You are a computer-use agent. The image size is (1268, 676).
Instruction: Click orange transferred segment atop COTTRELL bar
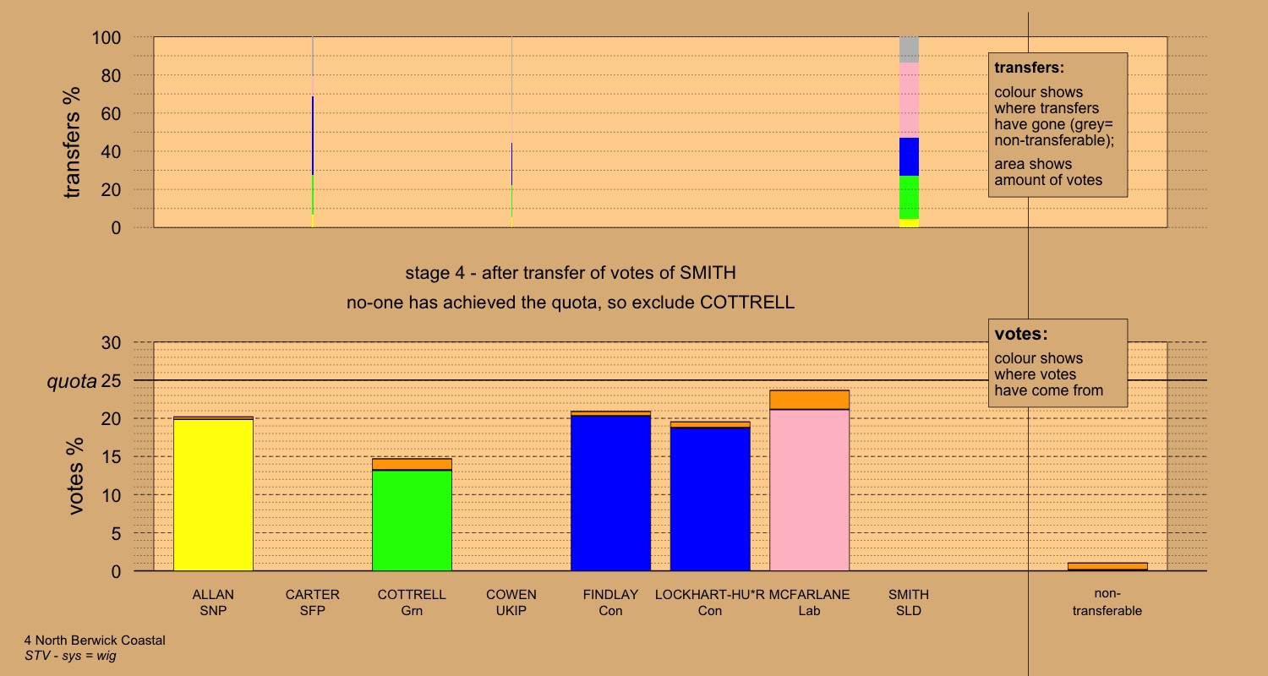point(412,464)
